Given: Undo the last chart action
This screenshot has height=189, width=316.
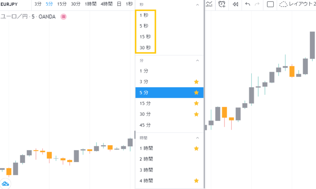Looking at the screenshot, I should click(x=247, y=4).
